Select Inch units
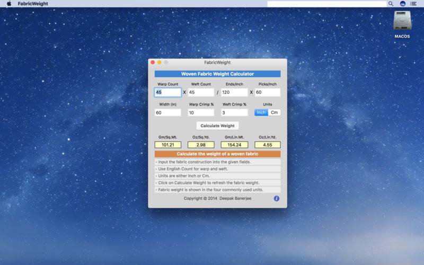 (x=261, y=112)
